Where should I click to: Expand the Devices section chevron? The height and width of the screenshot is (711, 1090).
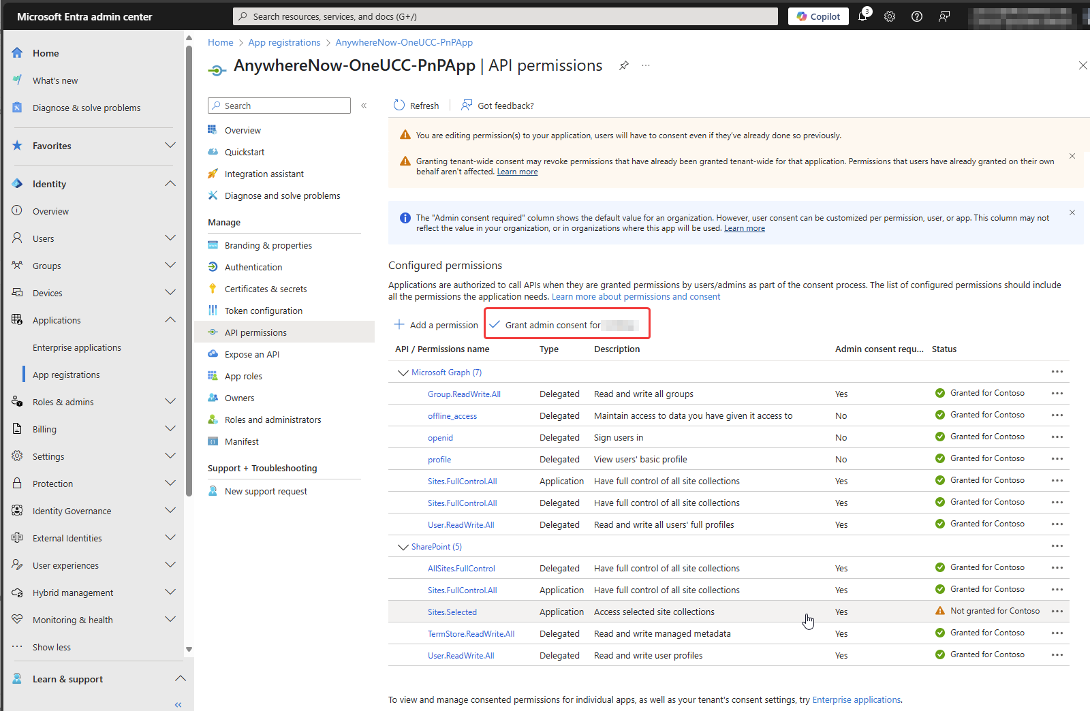tap(170, 292)
